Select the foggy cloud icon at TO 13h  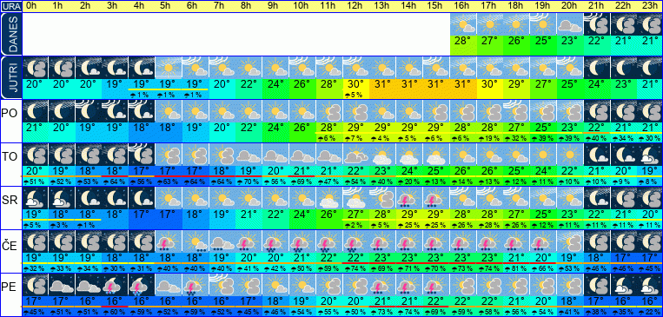coord(383,155)
